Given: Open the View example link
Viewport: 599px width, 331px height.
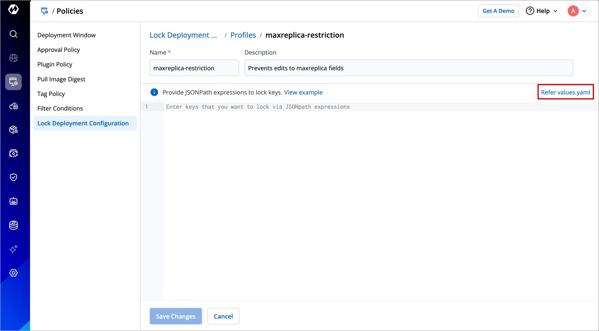Looking at the screenshot, I should pyautogui.click(x=303, y=92).
